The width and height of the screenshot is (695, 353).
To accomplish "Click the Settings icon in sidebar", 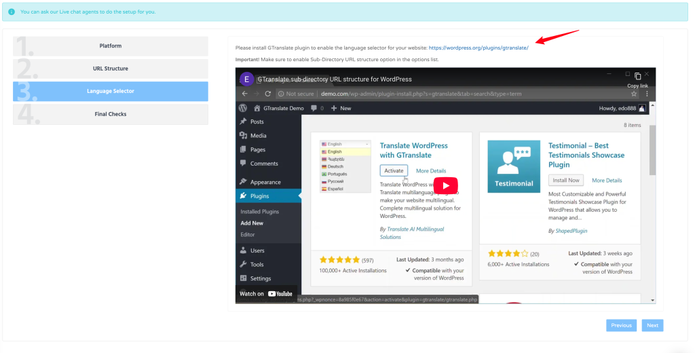I will click(x=243, y=278).
